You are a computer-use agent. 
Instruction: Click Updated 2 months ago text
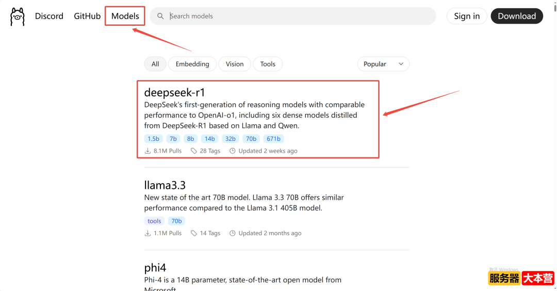point(270,233)
